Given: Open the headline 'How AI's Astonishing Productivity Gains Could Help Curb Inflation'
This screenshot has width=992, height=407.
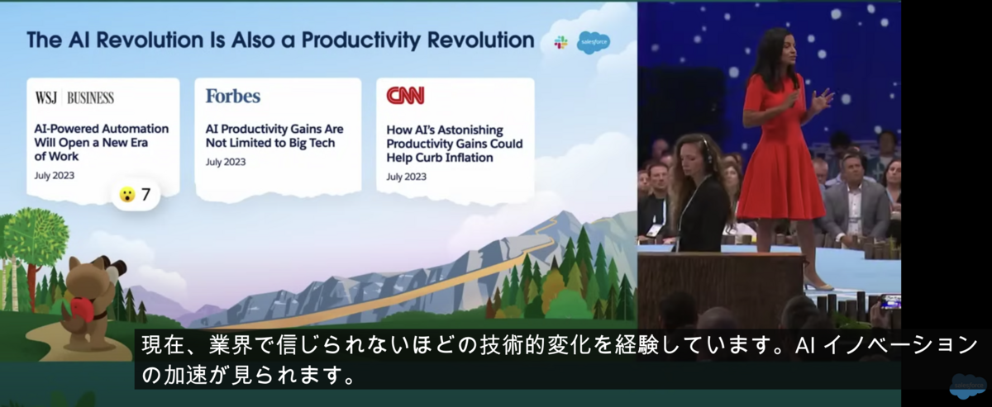Looking at the screenshot, I should pos(455,144).
